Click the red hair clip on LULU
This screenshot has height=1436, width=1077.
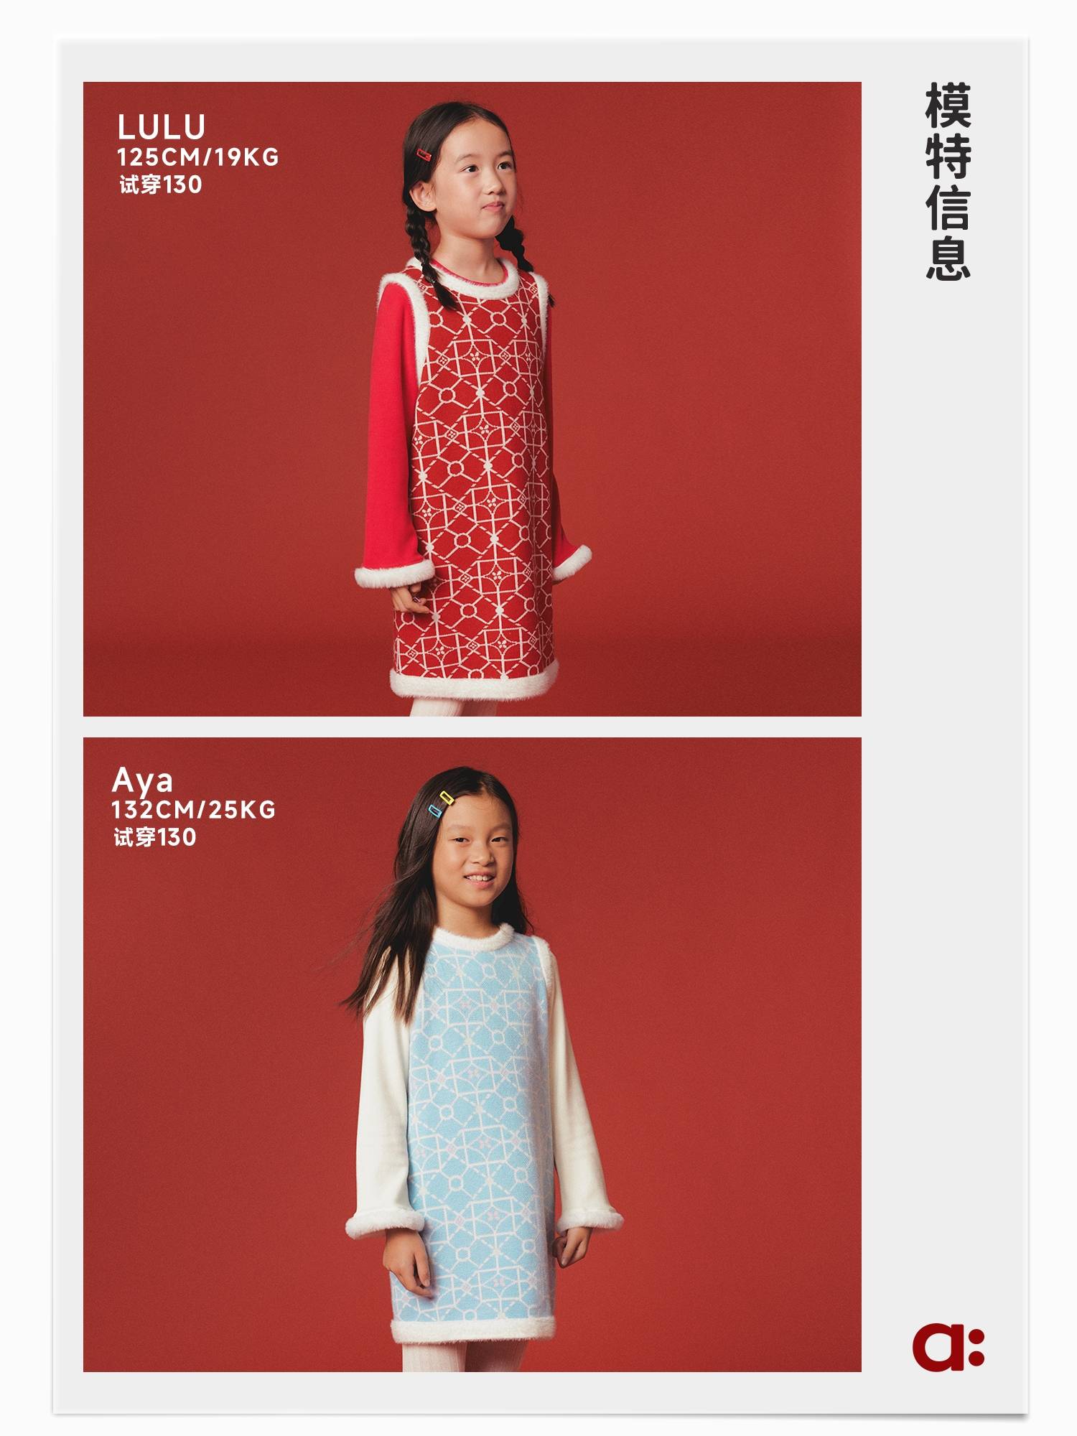(423, 156)
